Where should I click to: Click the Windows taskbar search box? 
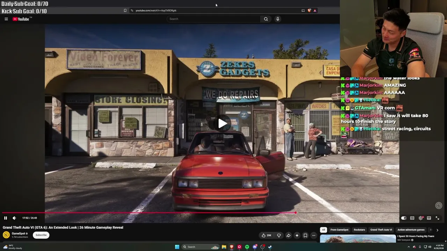coord(200,247)
